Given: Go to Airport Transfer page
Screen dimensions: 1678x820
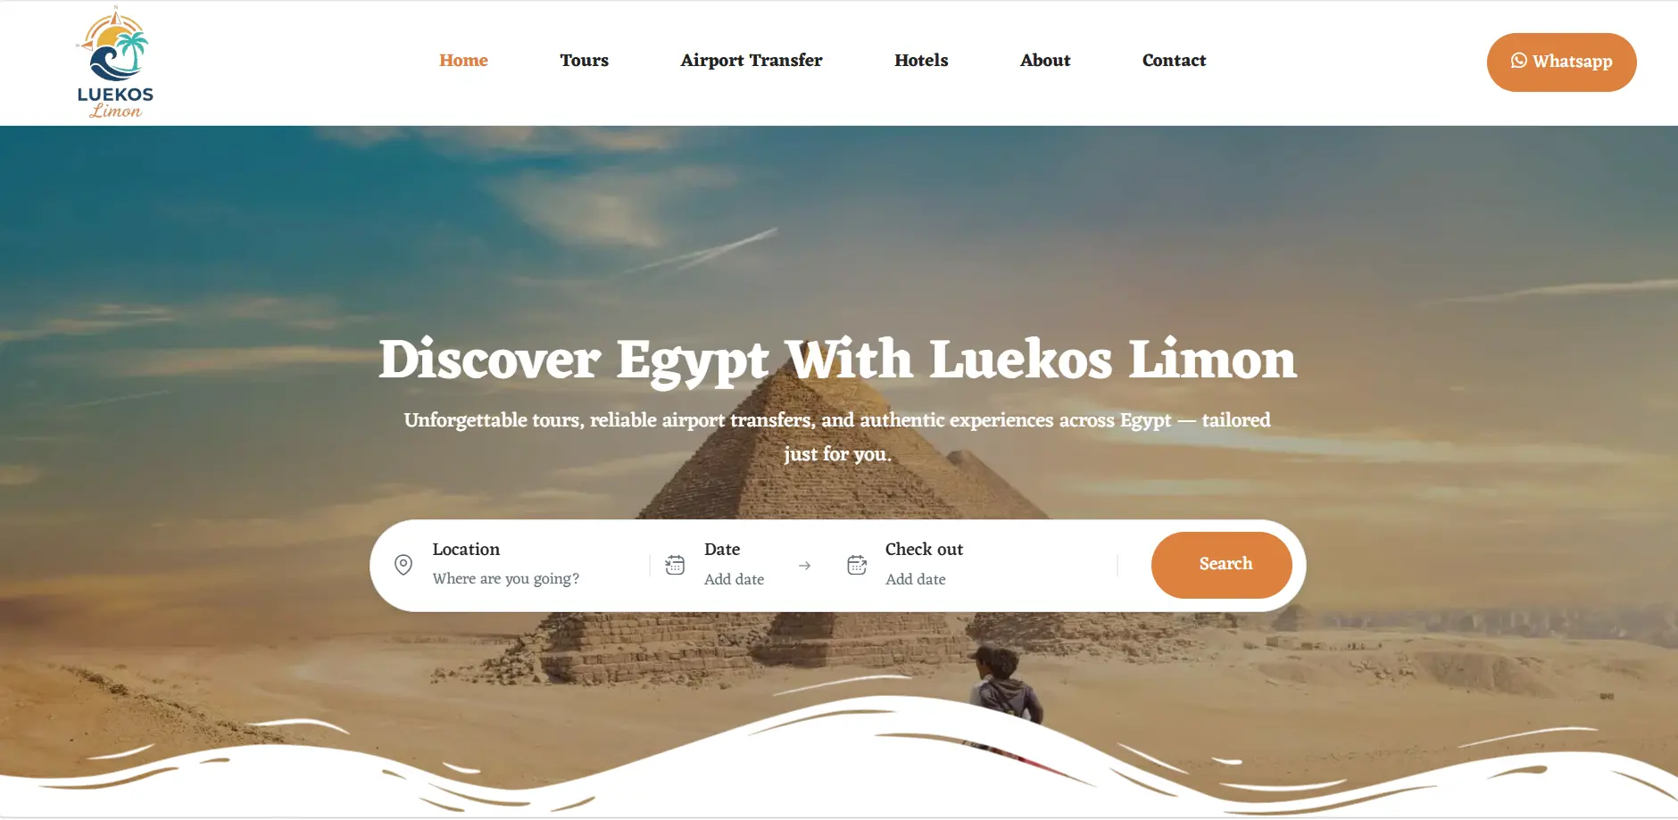Looking at the screenshot, I should click(x=752, y=60).
